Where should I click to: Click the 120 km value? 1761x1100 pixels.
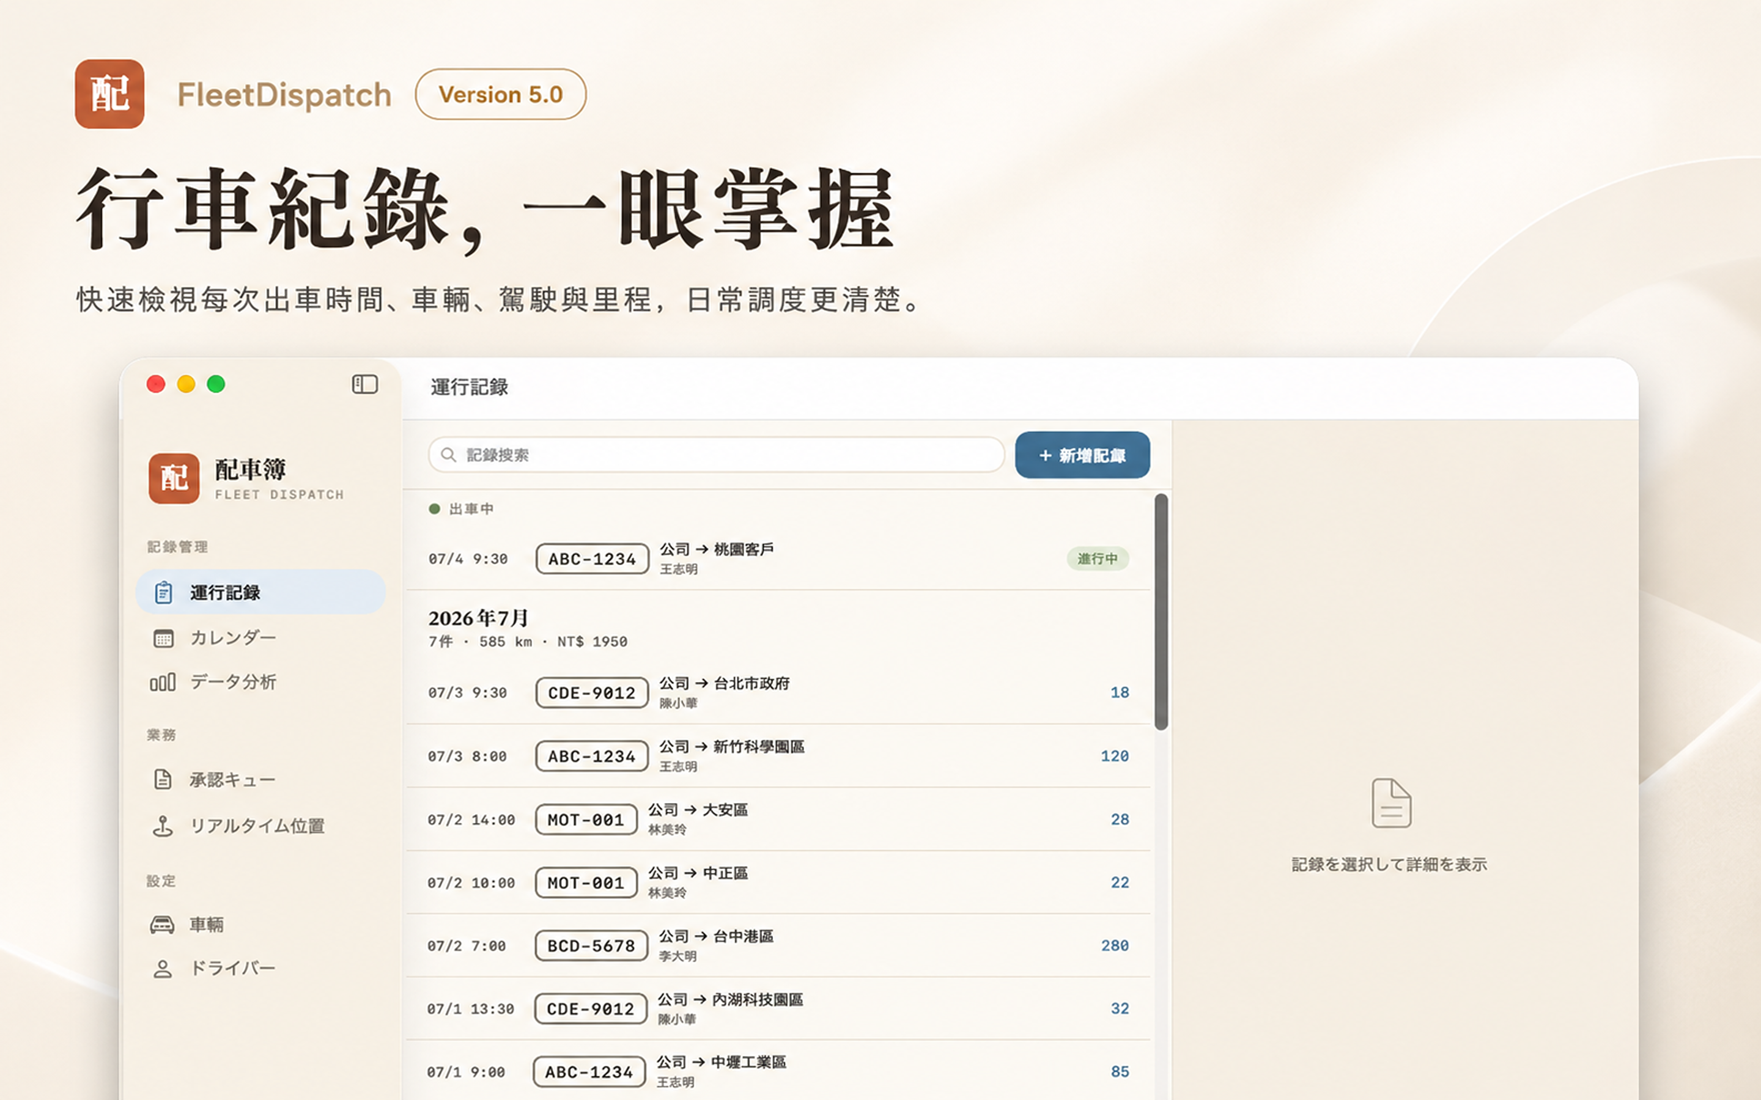pyautogui.click(x=1115, y=756)
